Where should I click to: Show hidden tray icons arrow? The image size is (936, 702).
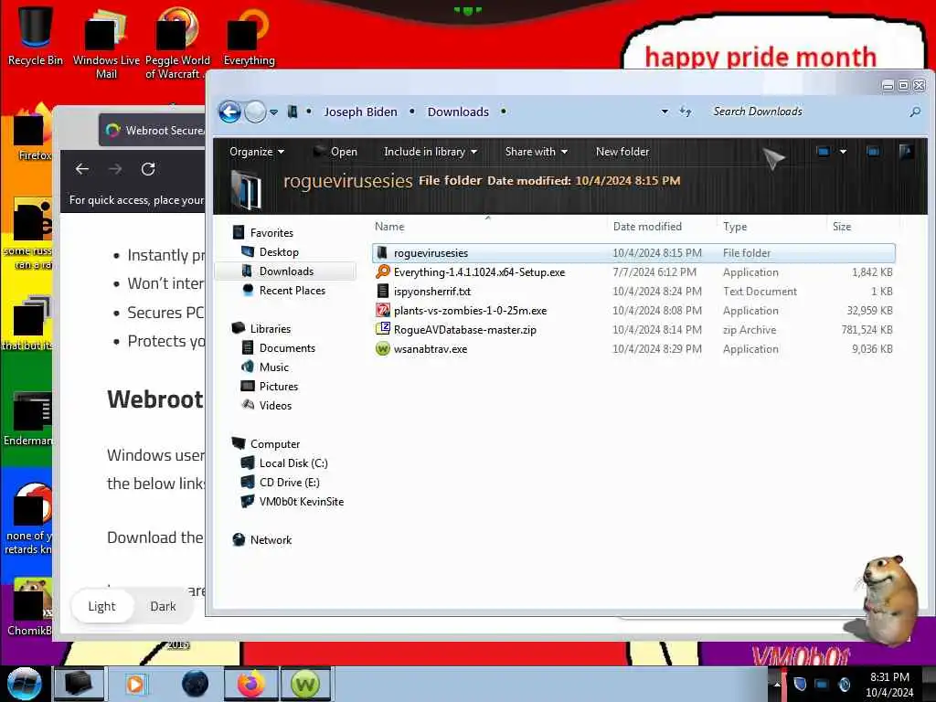pos(777,684)
